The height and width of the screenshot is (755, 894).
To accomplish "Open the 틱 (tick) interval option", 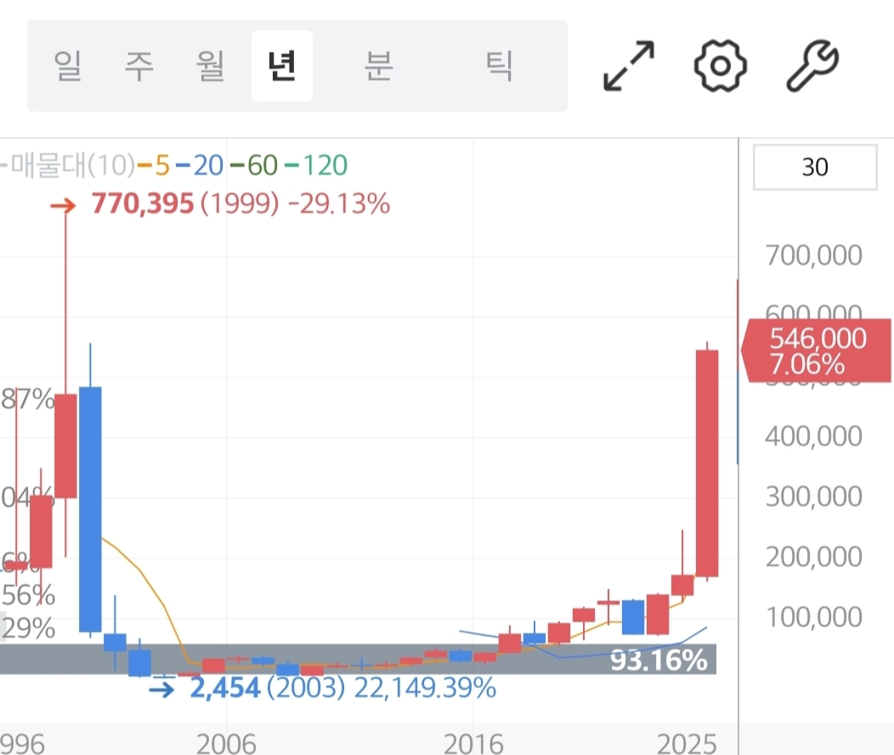I will coord(498,66).
